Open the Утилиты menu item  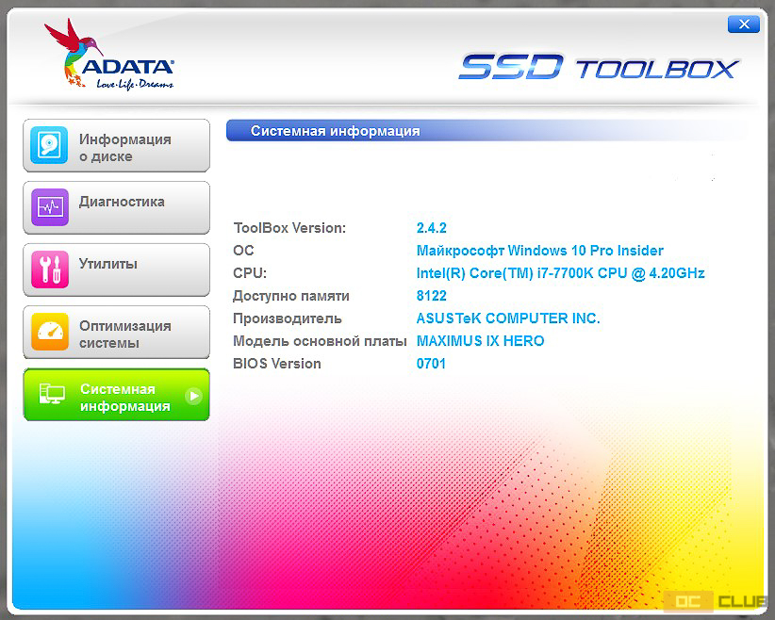click(x=117, y=269)
